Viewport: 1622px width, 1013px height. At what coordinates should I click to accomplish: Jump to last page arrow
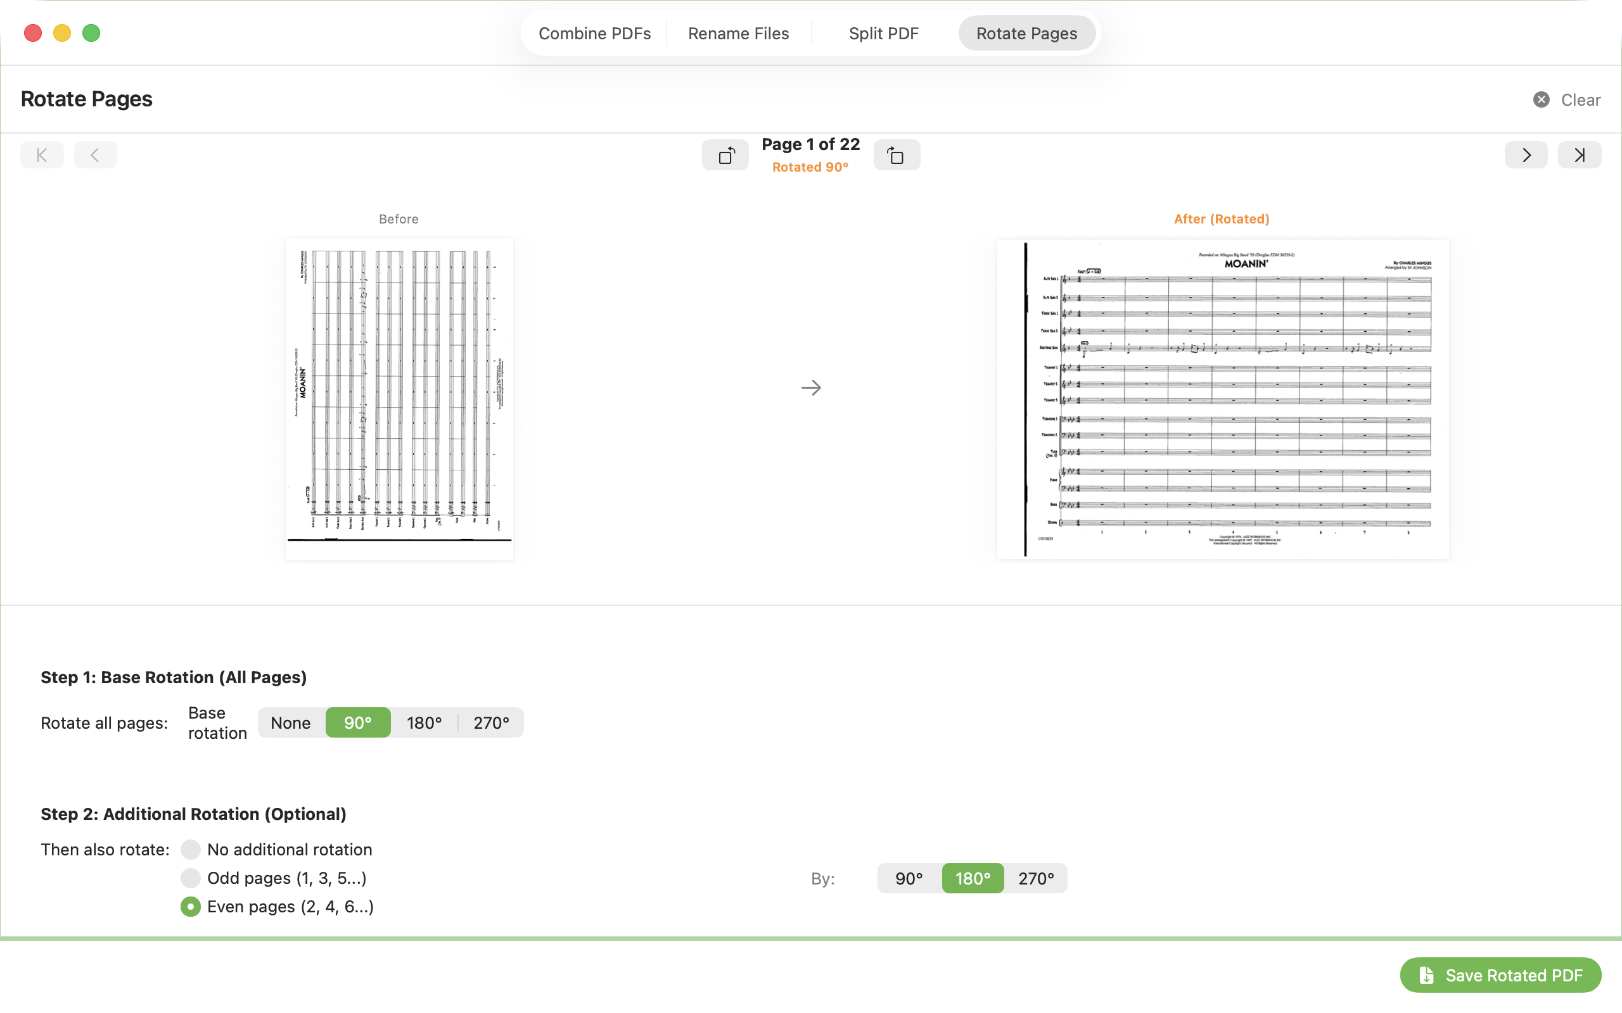click(1579, 156)
